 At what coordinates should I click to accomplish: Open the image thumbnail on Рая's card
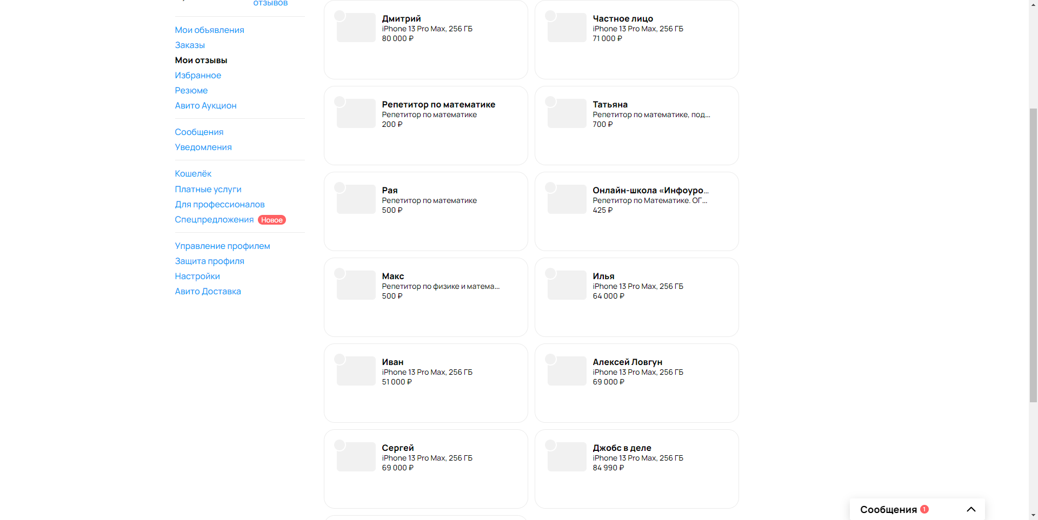[x=356, y=199]
